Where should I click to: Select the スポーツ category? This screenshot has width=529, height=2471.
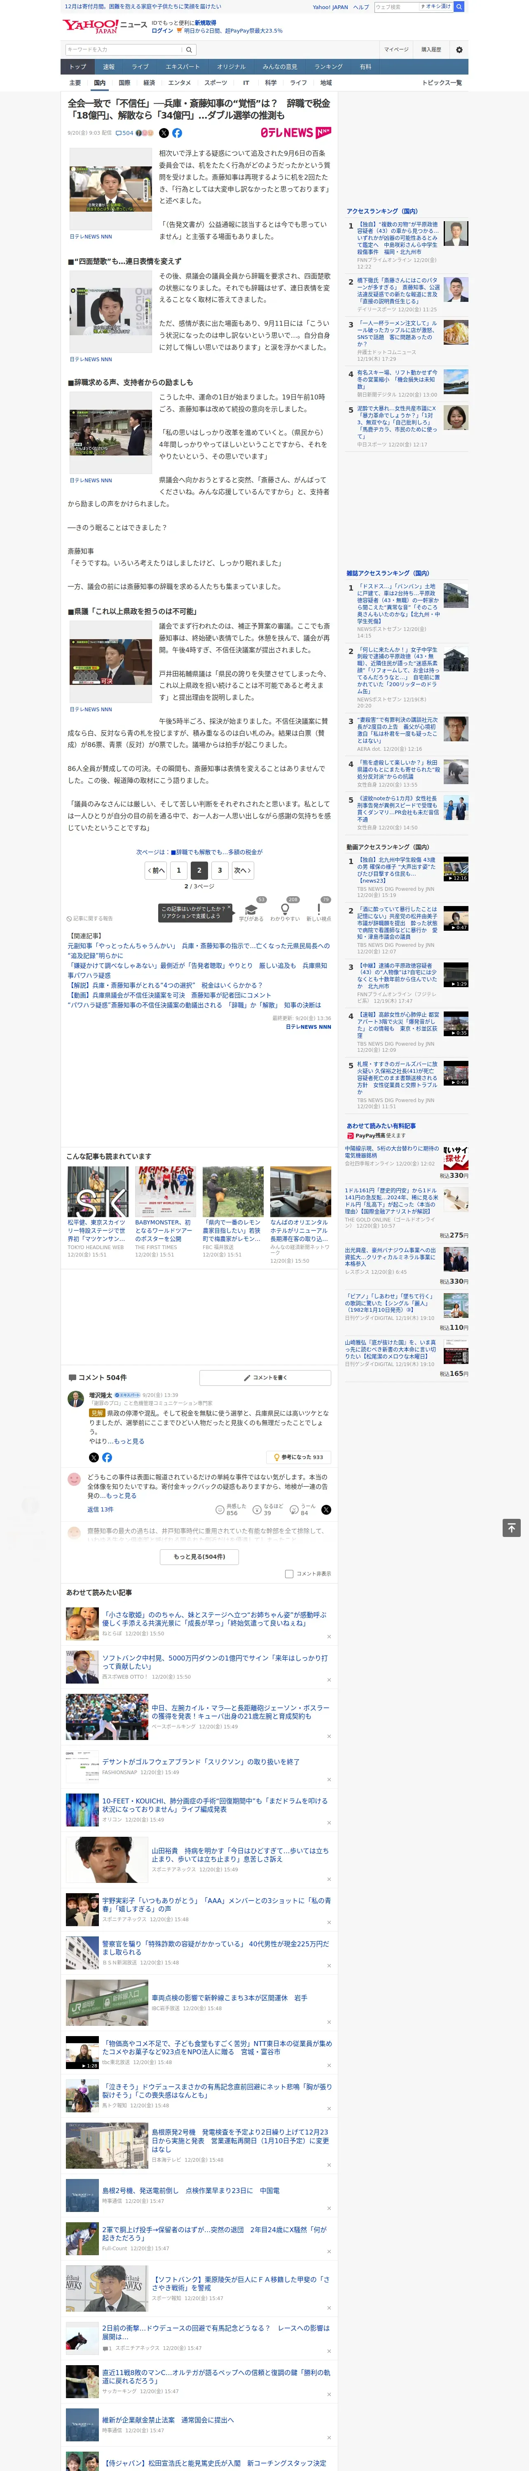(x=216, y=82)
